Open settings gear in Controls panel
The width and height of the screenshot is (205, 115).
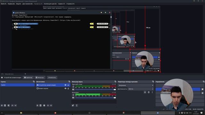pyautogui.click(x=202, y=93)
